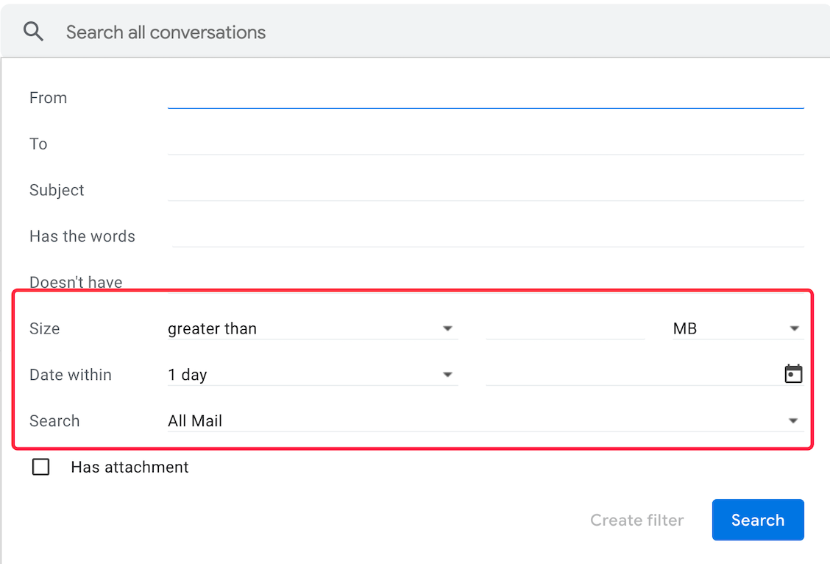Click the 'To' label

click(x=38, y=144)
